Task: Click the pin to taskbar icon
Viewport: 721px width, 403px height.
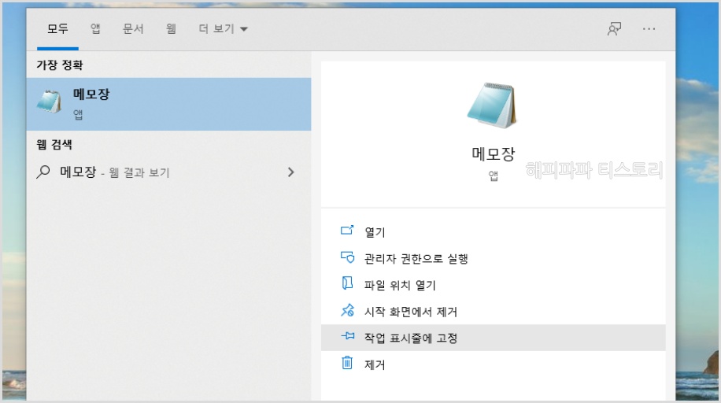Action: 348,336
